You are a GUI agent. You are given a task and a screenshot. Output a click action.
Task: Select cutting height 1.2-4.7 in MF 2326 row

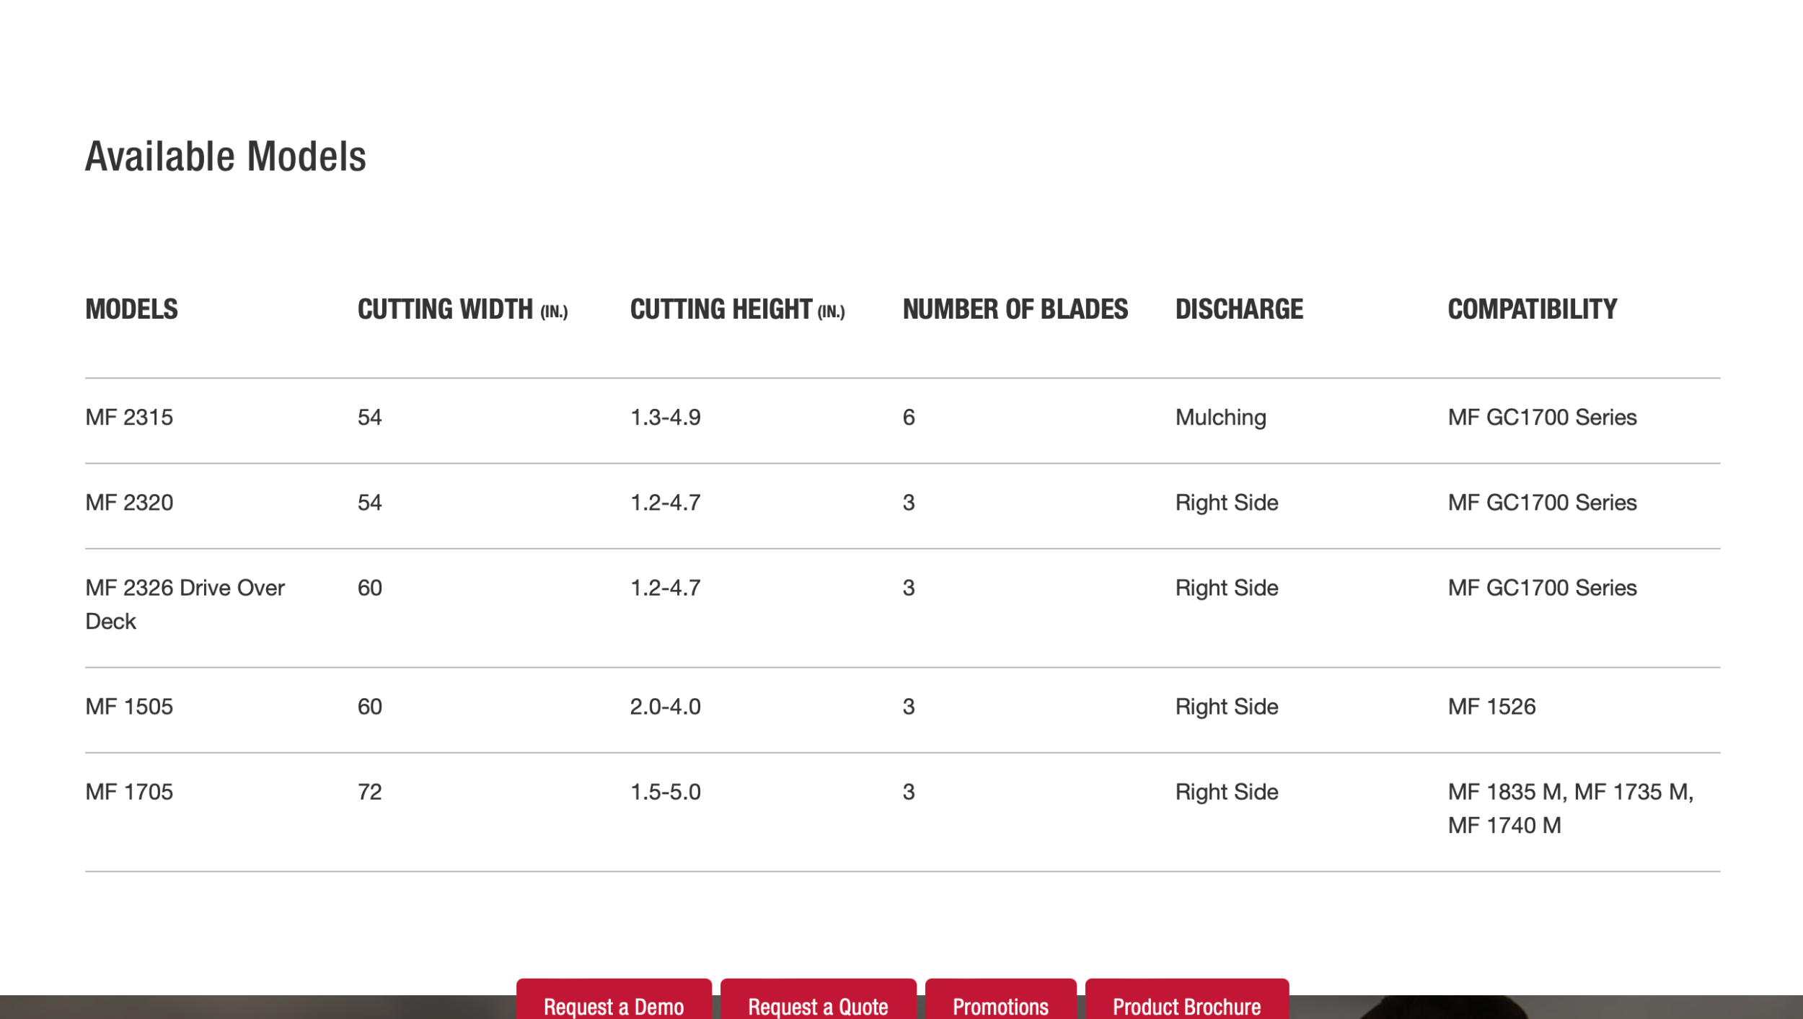[665, 588]
